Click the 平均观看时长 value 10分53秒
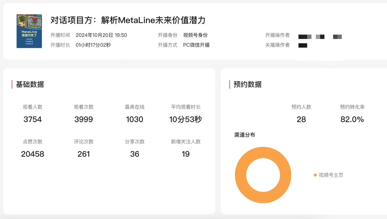The height and width of the screenshot is (219, 387). [185, 119]
